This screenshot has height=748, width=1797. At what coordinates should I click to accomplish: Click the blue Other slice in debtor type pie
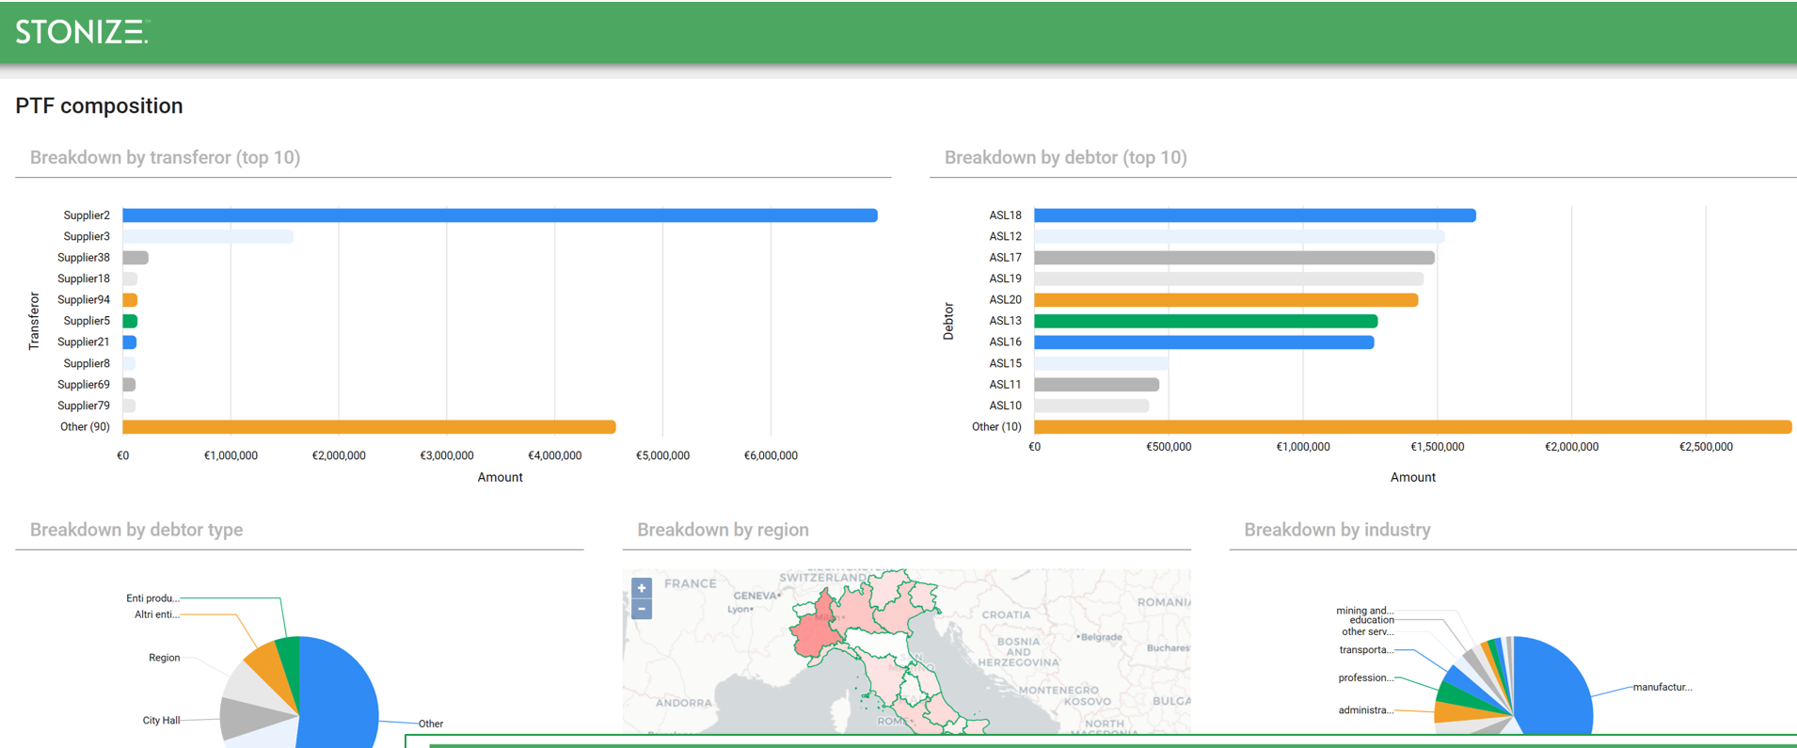coord(339,692)
